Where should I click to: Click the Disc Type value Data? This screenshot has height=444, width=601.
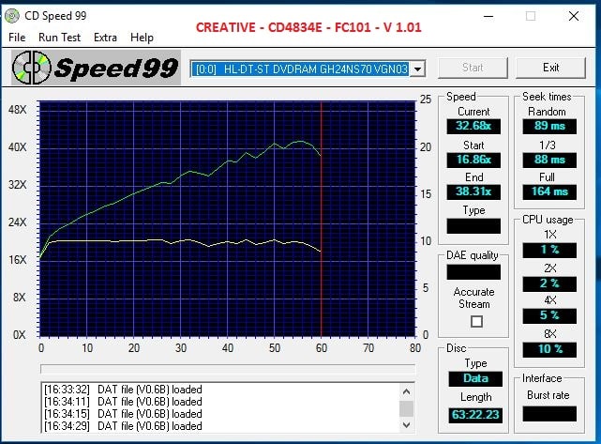click(475, 378)
